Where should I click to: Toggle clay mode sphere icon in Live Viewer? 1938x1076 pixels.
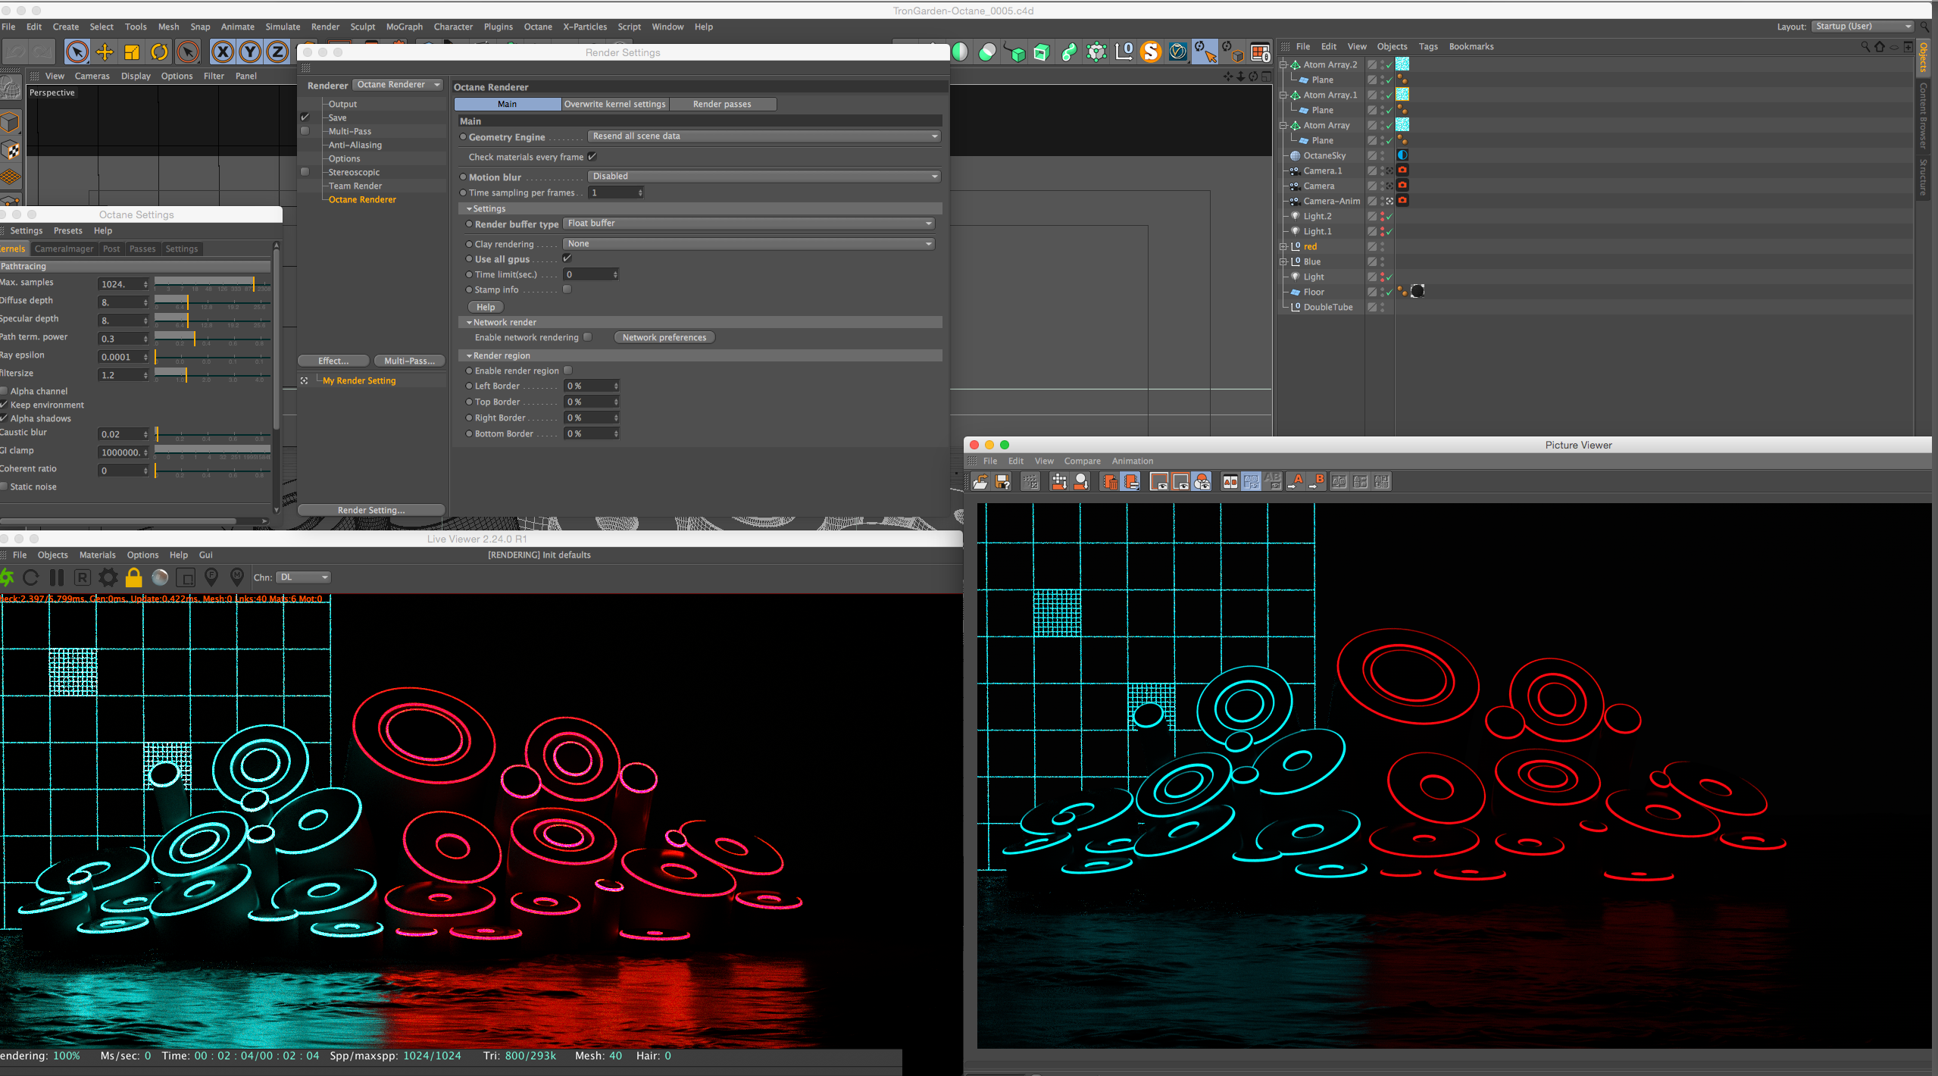[160, 577]
